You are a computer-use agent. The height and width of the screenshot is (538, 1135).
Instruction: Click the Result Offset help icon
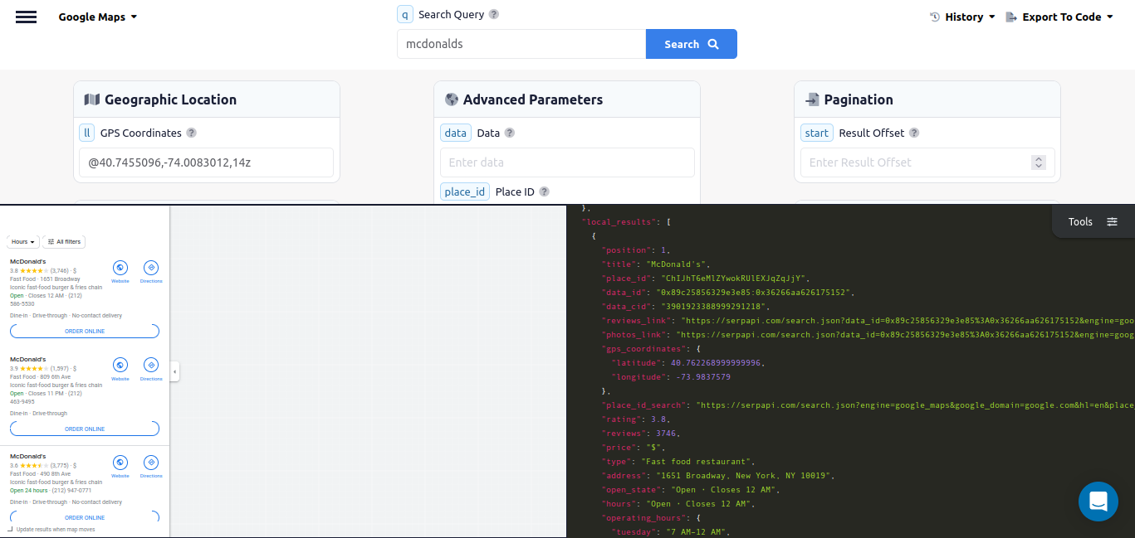click(914, 133)
